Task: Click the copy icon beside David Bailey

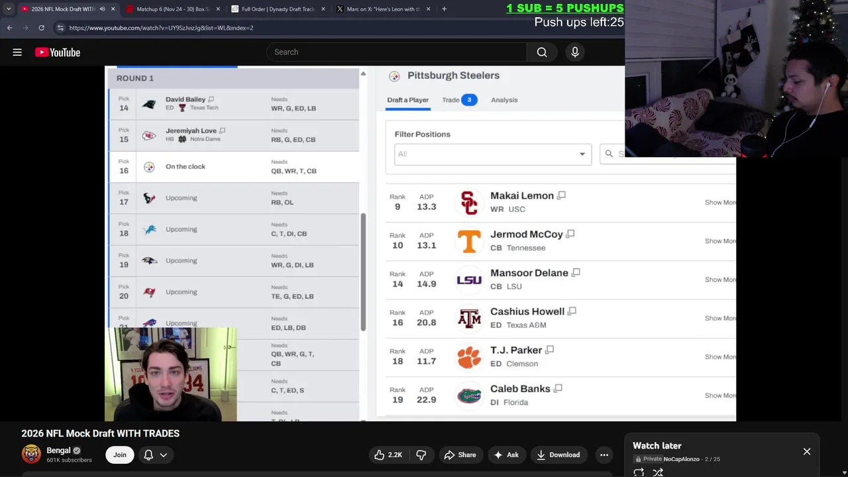Action: click(x=211, y=99)
